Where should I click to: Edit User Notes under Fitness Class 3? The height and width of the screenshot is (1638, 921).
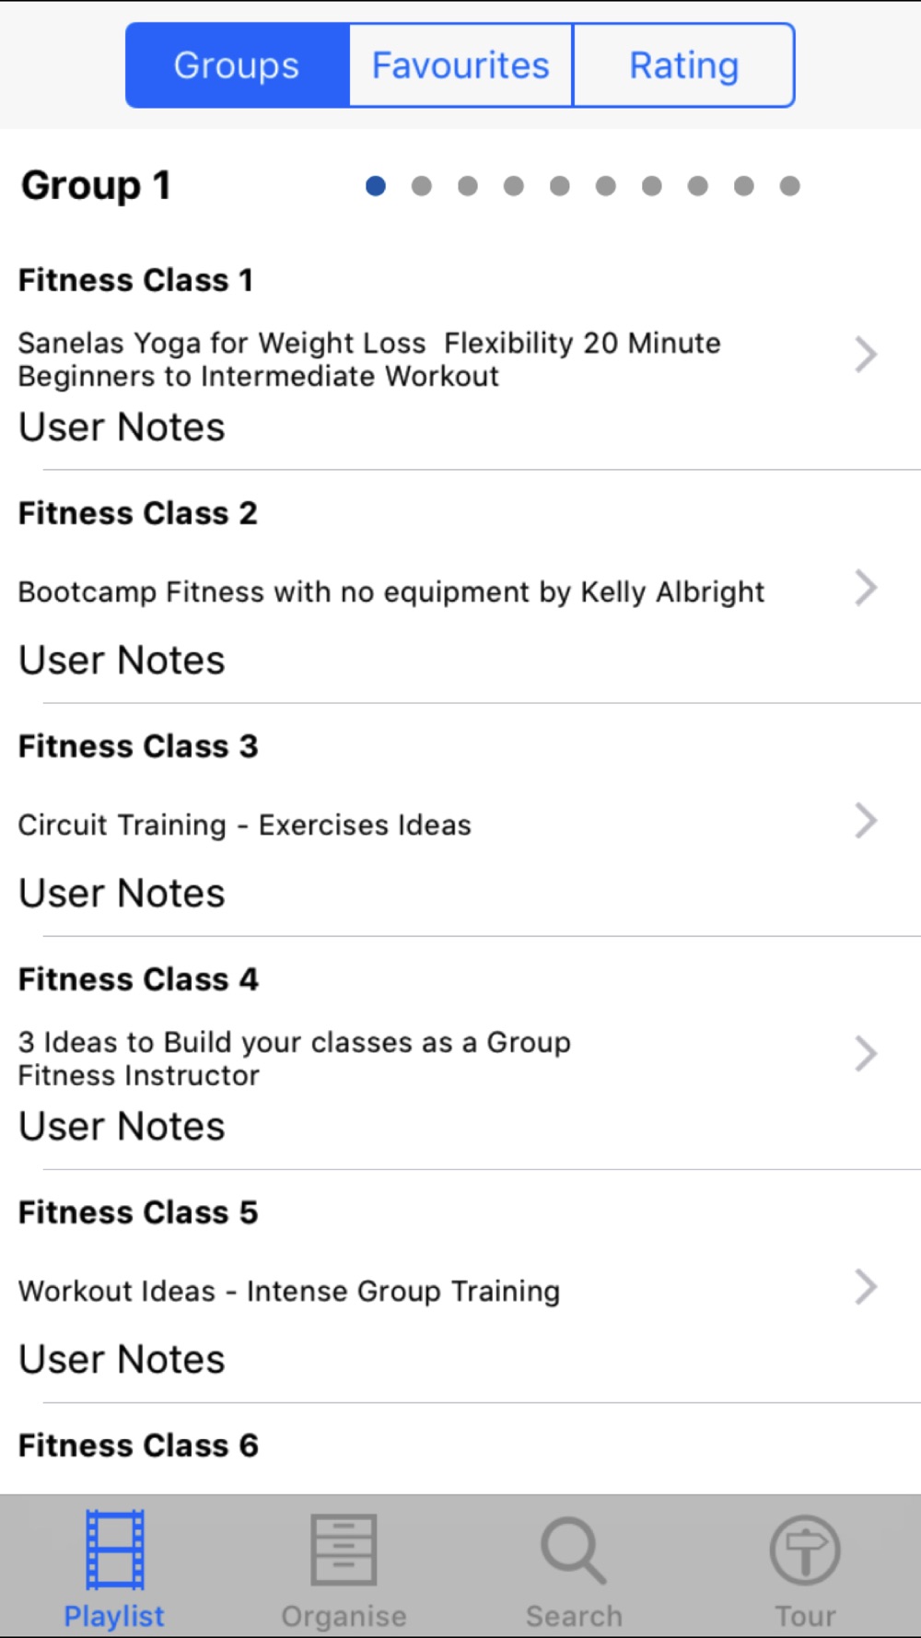coord(122,894)
